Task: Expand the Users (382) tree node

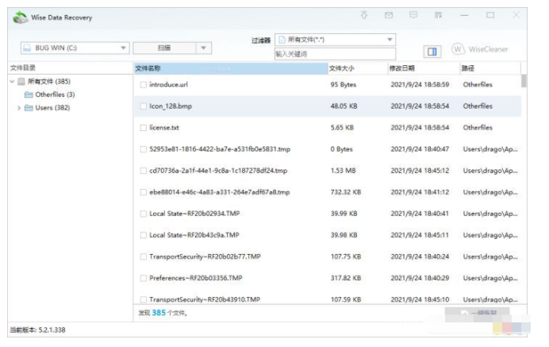Action: 18,108
